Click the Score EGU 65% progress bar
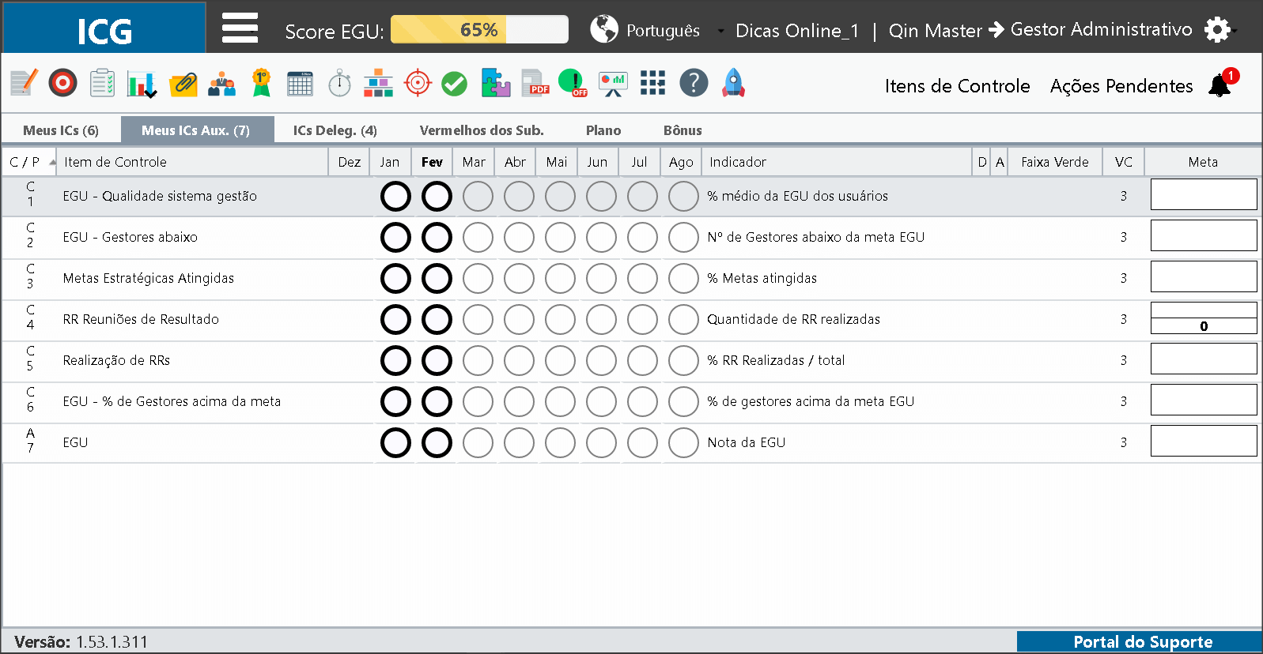Viewport: 1263px width, 654px height. pos(479,30)
